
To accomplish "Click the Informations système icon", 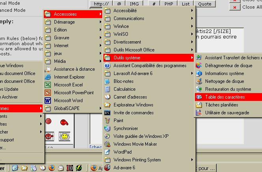I will point(199,73).
